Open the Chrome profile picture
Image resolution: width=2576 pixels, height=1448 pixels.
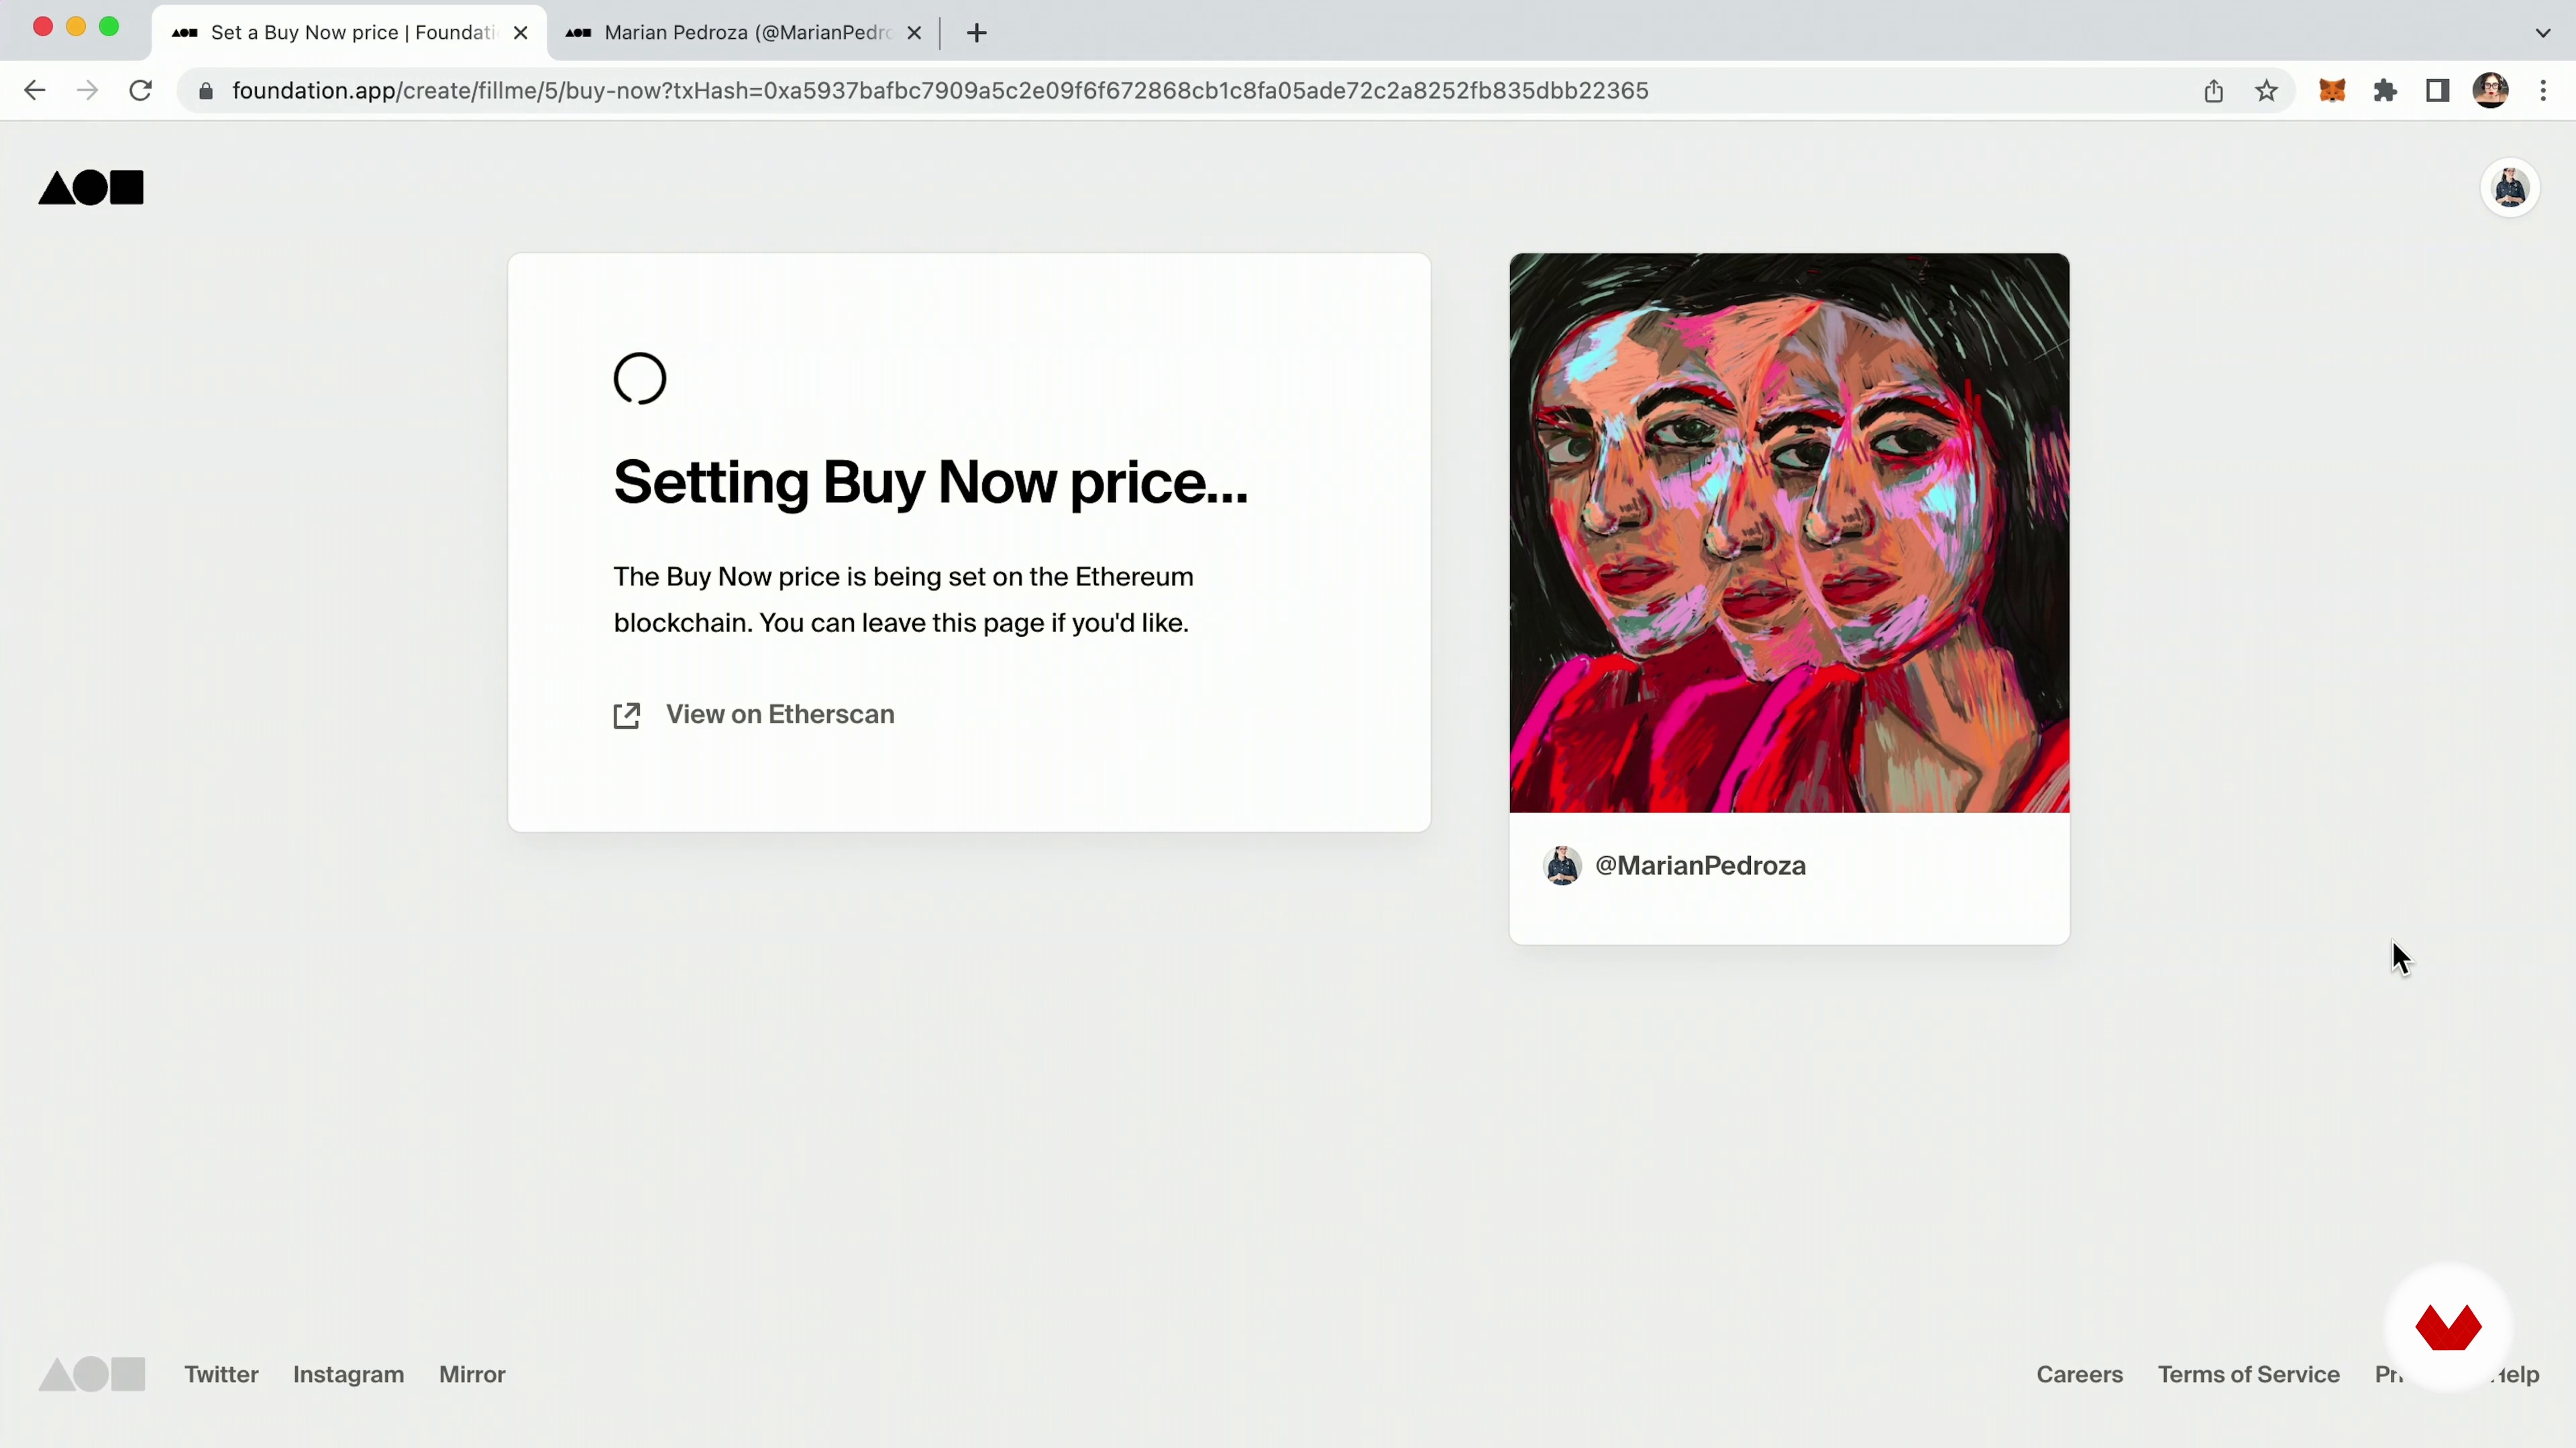point(2490,91)
